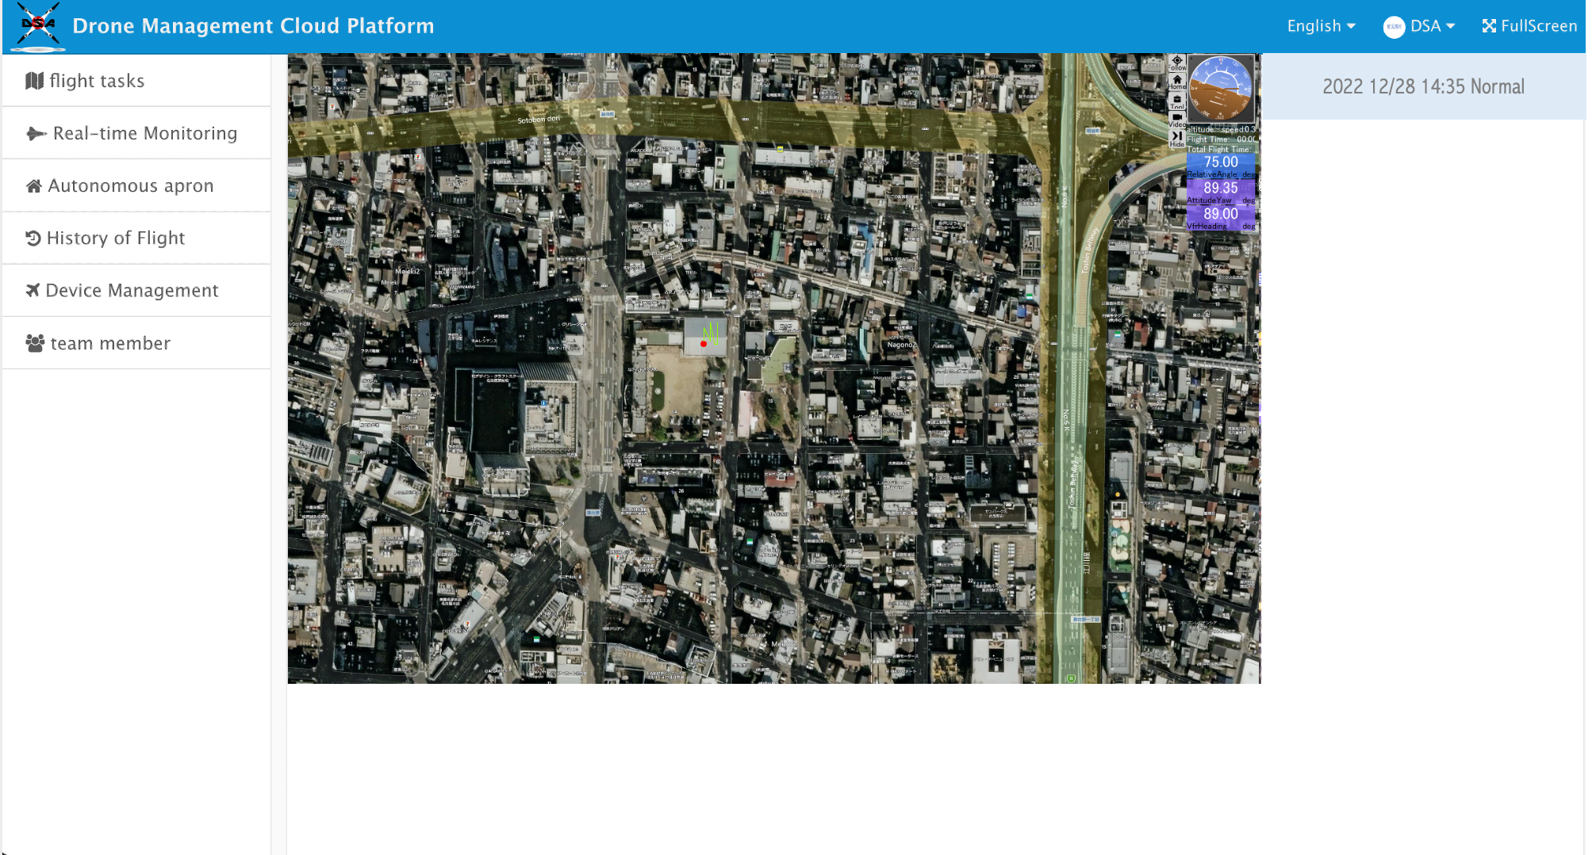1596x855 pixels.
Task: Open the Tool briefcase icon
Action: click(x=1177, y=101)
